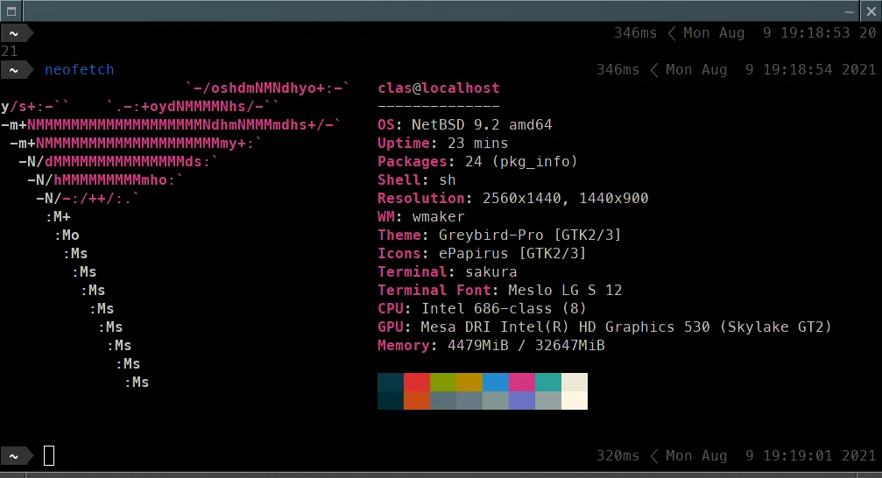This screenshot has width=882, height=478.
Task: Click the :Mo line of the ASCII logo
Action: pos(67,235)
